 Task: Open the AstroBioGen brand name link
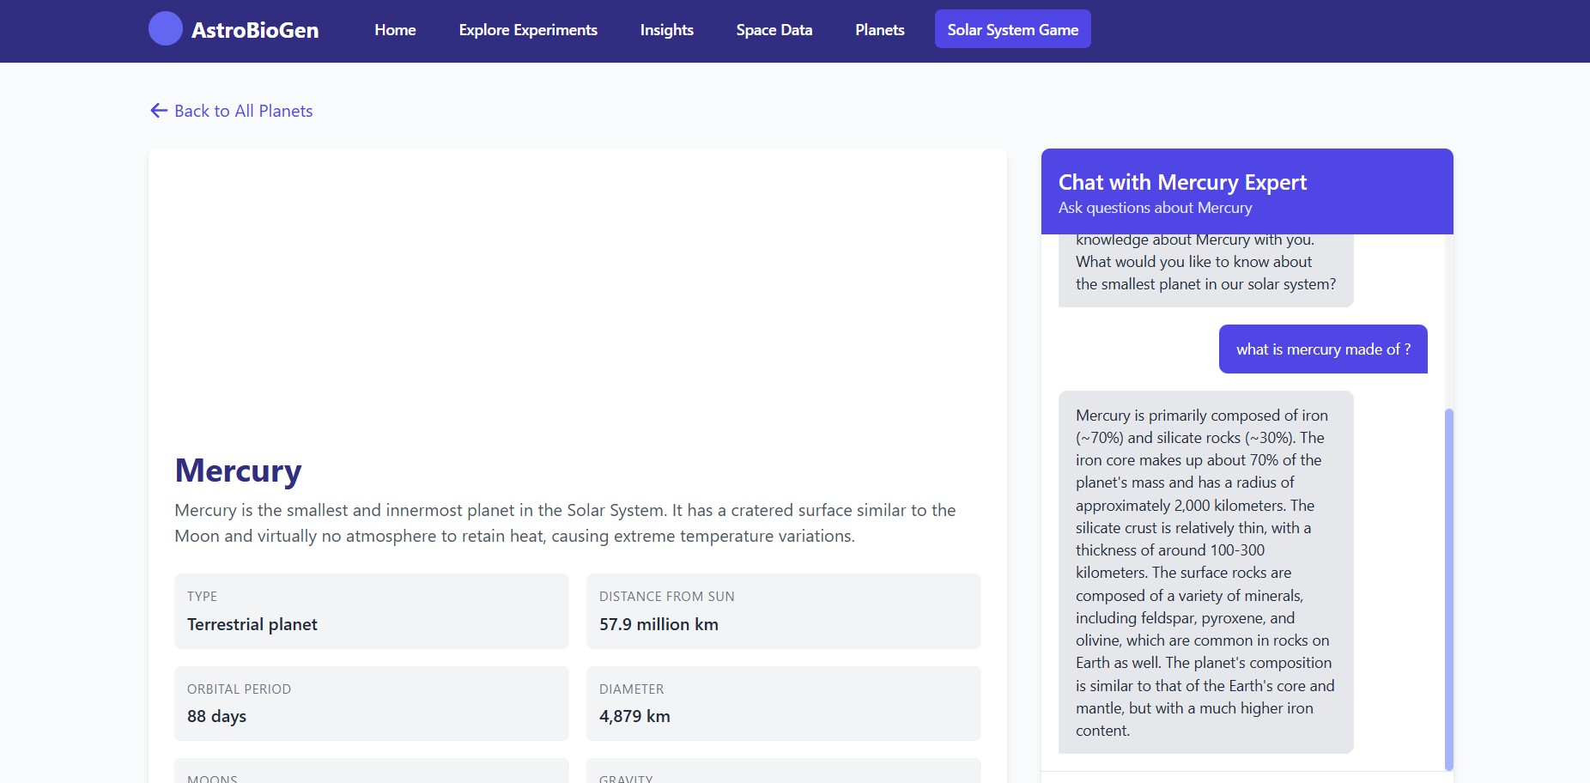[x=255, y=30]
